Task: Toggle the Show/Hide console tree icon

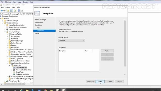Action: [11, 11]
